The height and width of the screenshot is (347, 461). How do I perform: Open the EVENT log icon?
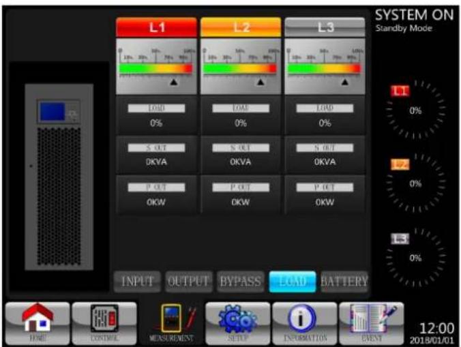pyautogui.click(x=372, y=323)
